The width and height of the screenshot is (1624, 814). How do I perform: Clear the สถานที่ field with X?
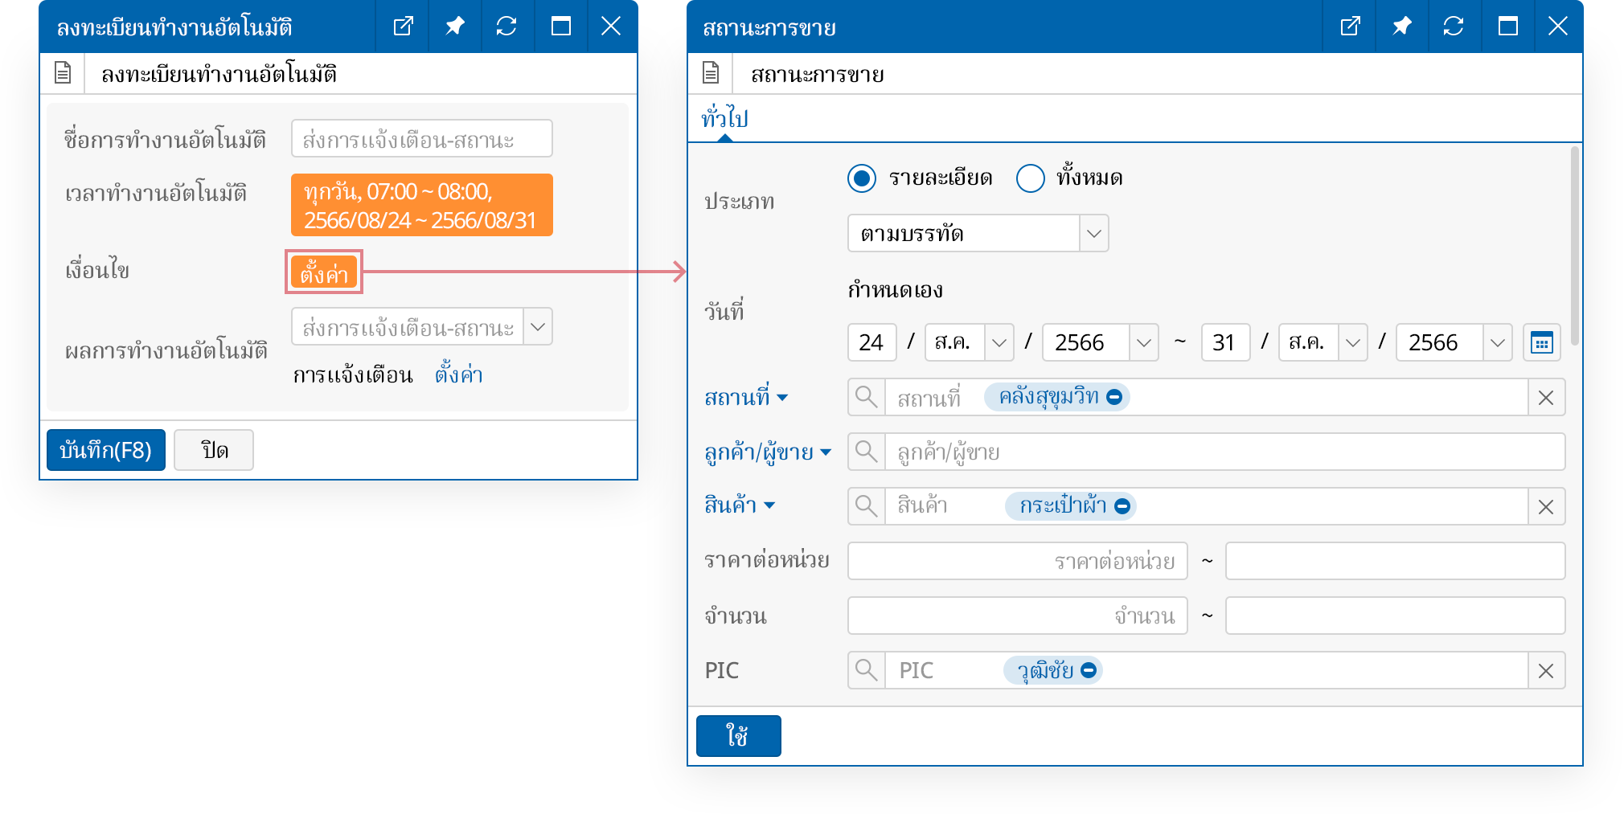pos(1546,398)
